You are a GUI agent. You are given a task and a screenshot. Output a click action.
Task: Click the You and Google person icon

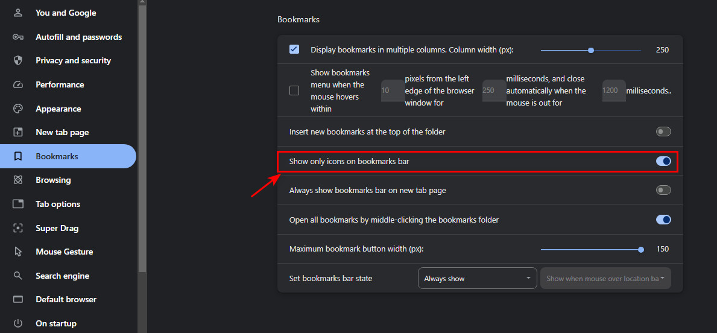tap(18, 13)
